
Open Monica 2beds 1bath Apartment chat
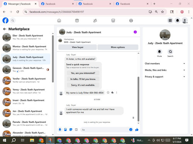click(26, 48)
